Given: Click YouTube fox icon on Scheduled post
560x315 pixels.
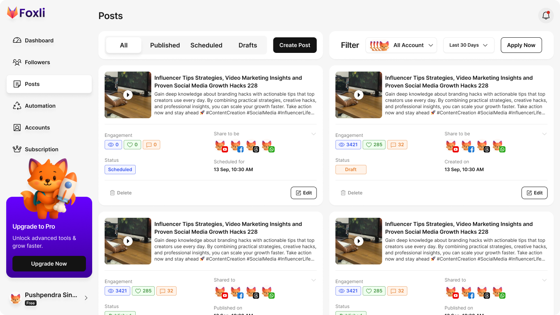Looking at the screenshot, I should pyautogui.click(x=221, y=146).
